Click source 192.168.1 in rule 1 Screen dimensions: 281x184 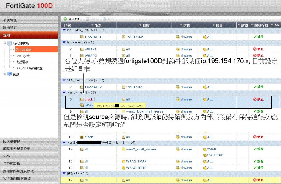click(93, 37)
